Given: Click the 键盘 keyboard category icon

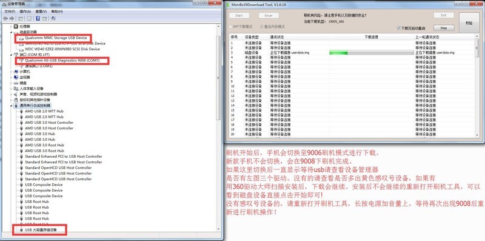Looking at the screenshot, I should [16, 83].
